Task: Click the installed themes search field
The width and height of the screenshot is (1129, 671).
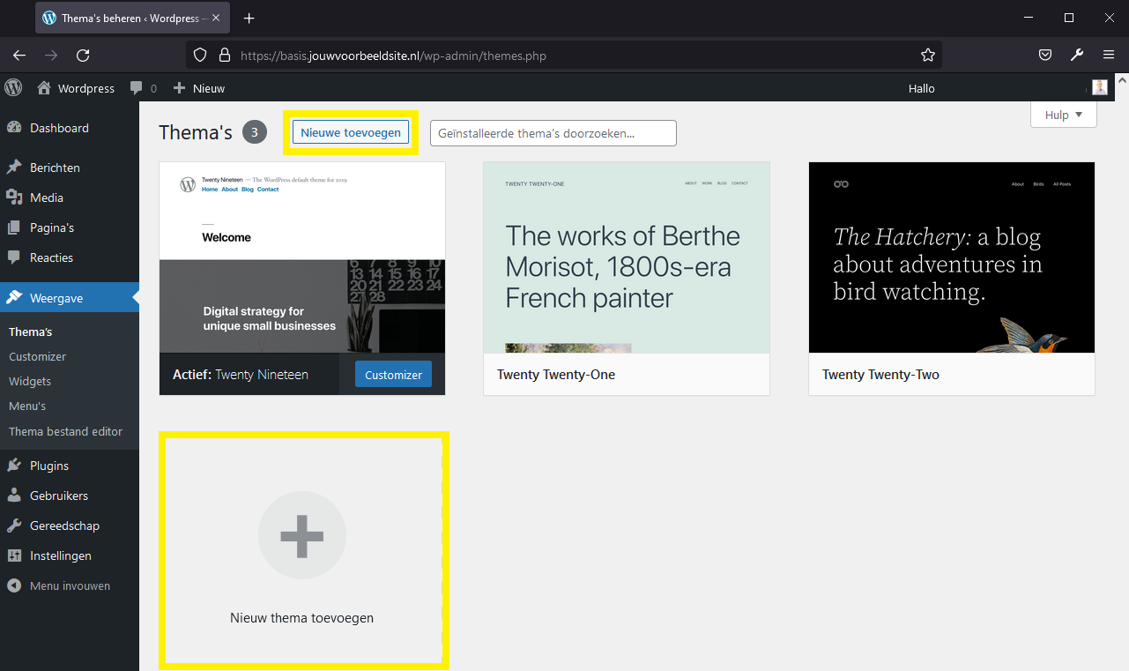Action: pyautogui.click(x=553, y=132)
